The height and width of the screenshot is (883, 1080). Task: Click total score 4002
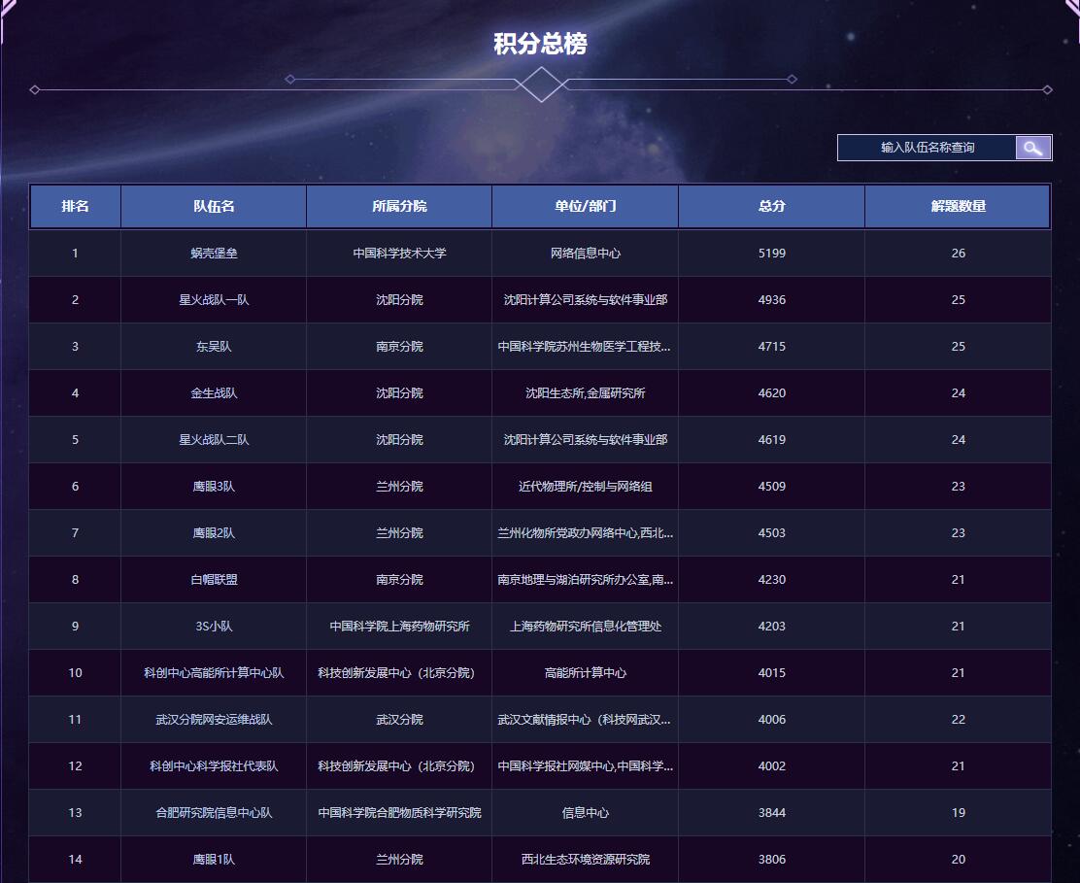771,765
